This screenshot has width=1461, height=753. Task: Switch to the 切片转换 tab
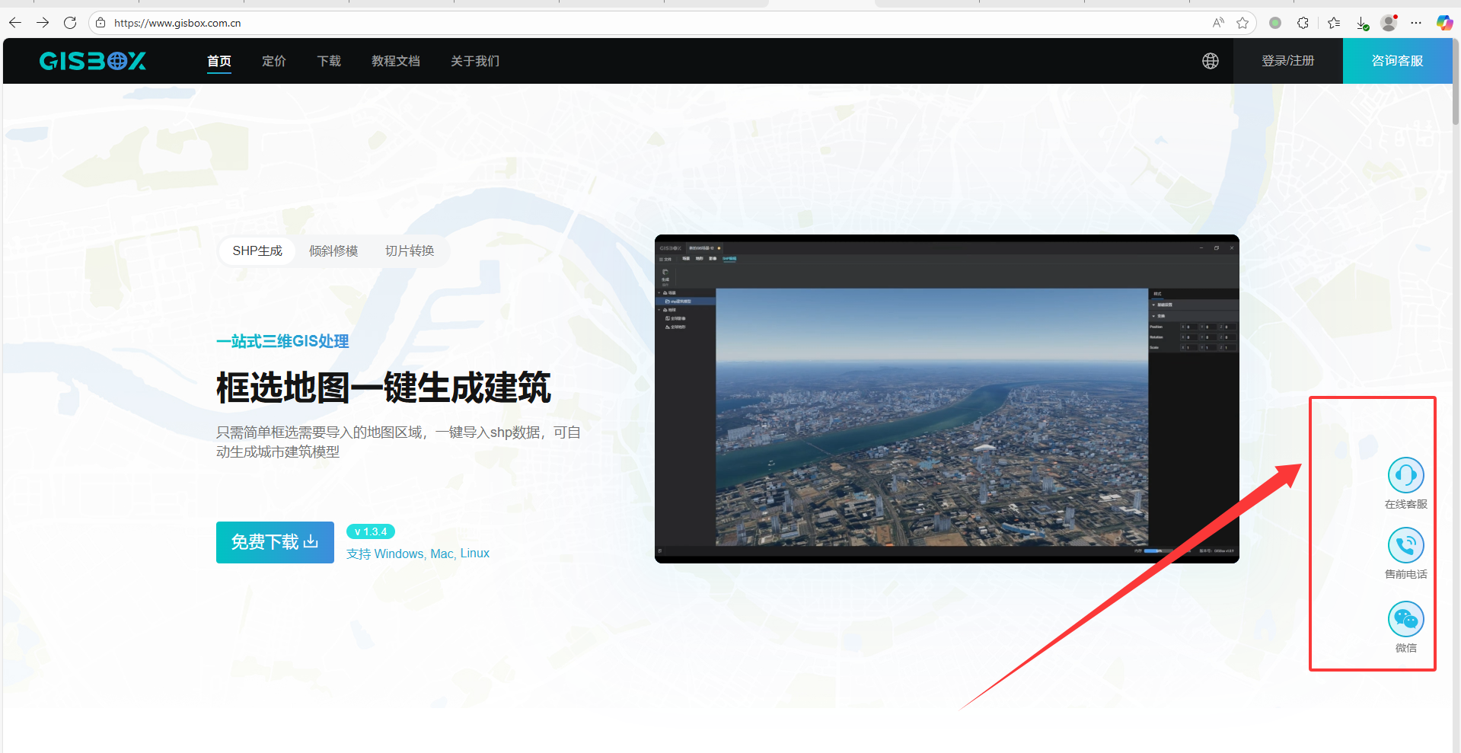coord(410,251)
